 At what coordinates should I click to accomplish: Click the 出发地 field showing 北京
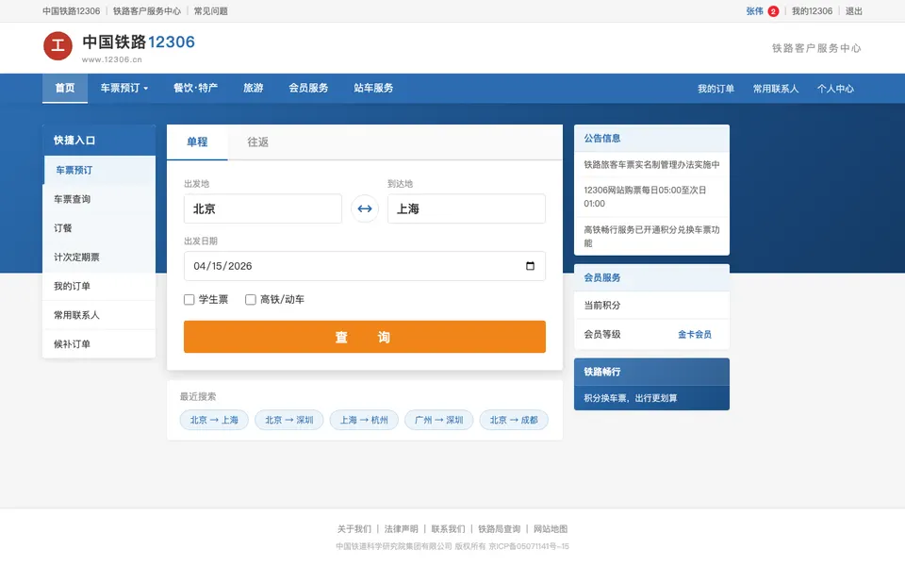click(263, 208)
